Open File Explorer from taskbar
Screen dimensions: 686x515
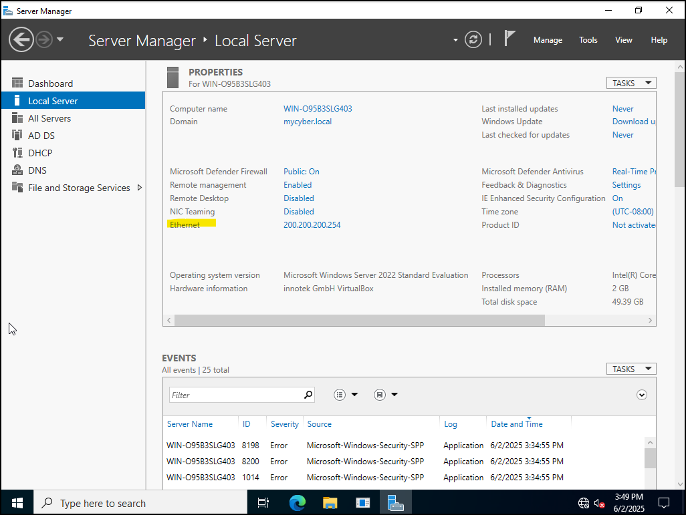coord(330,503)
